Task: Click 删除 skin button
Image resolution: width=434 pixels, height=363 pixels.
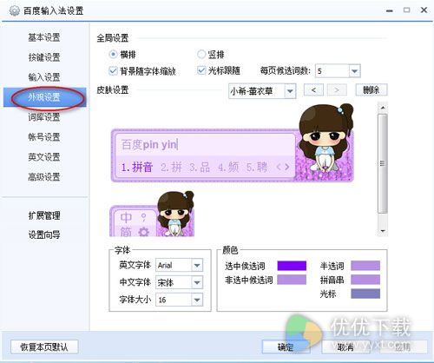Action: 372,90
